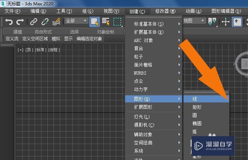248x160 pixels.
Task: Toggle keyboard shortcut override icon
Action: (237, 22)
